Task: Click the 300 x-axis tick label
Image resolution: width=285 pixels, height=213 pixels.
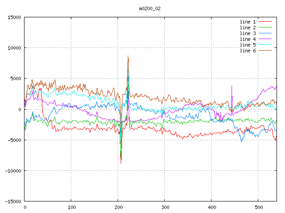Action: point(164,207)
